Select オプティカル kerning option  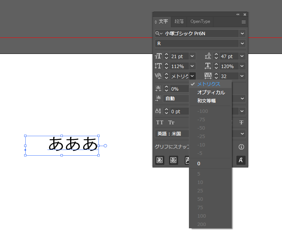click(211, 93)
